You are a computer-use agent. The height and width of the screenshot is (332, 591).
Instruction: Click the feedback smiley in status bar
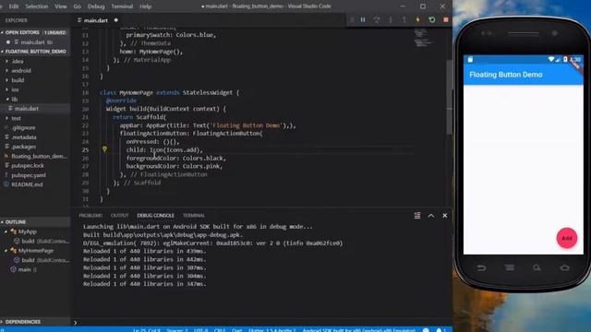click(426, 330)
